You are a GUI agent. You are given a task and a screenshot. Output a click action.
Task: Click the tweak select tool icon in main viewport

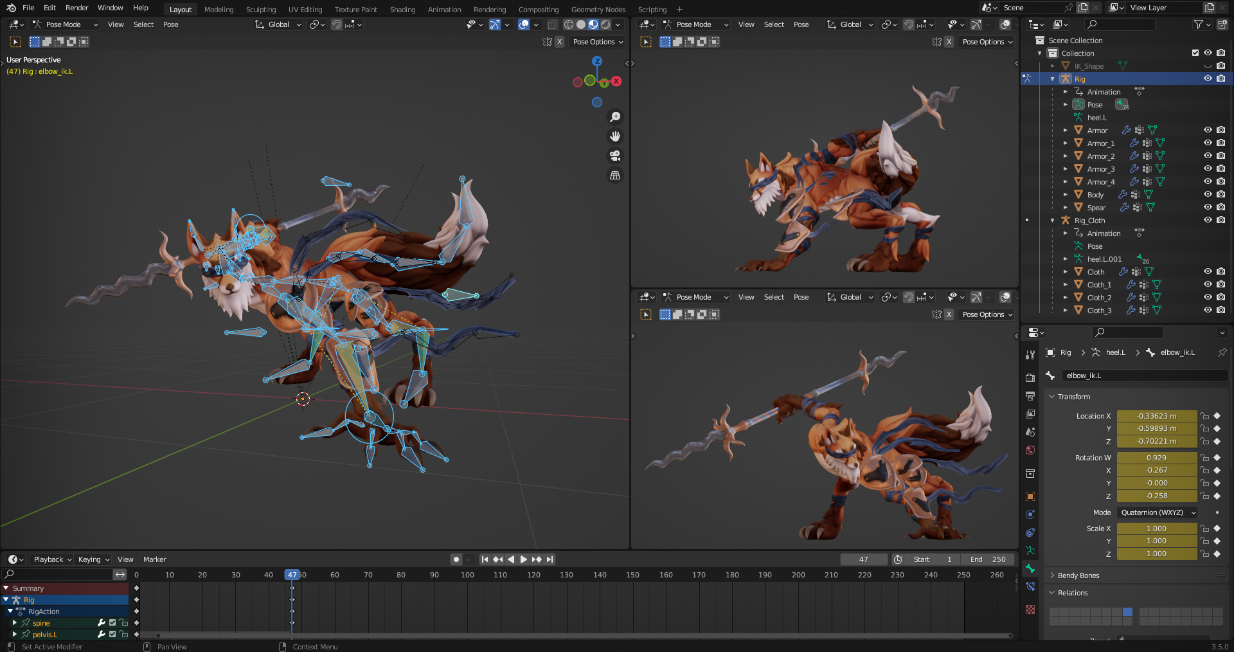pyautogui.click(x=15, y=42)
